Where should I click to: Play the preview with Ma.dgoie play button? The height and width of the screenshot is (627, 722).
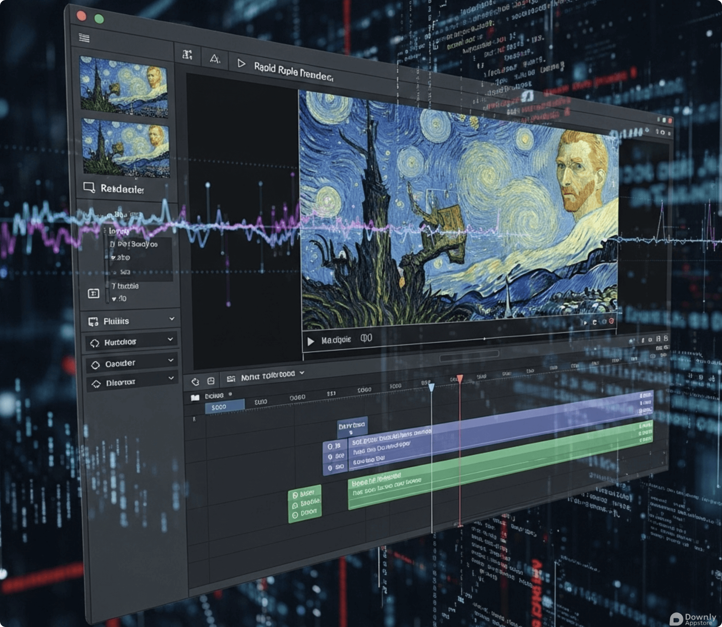(311, 342)
